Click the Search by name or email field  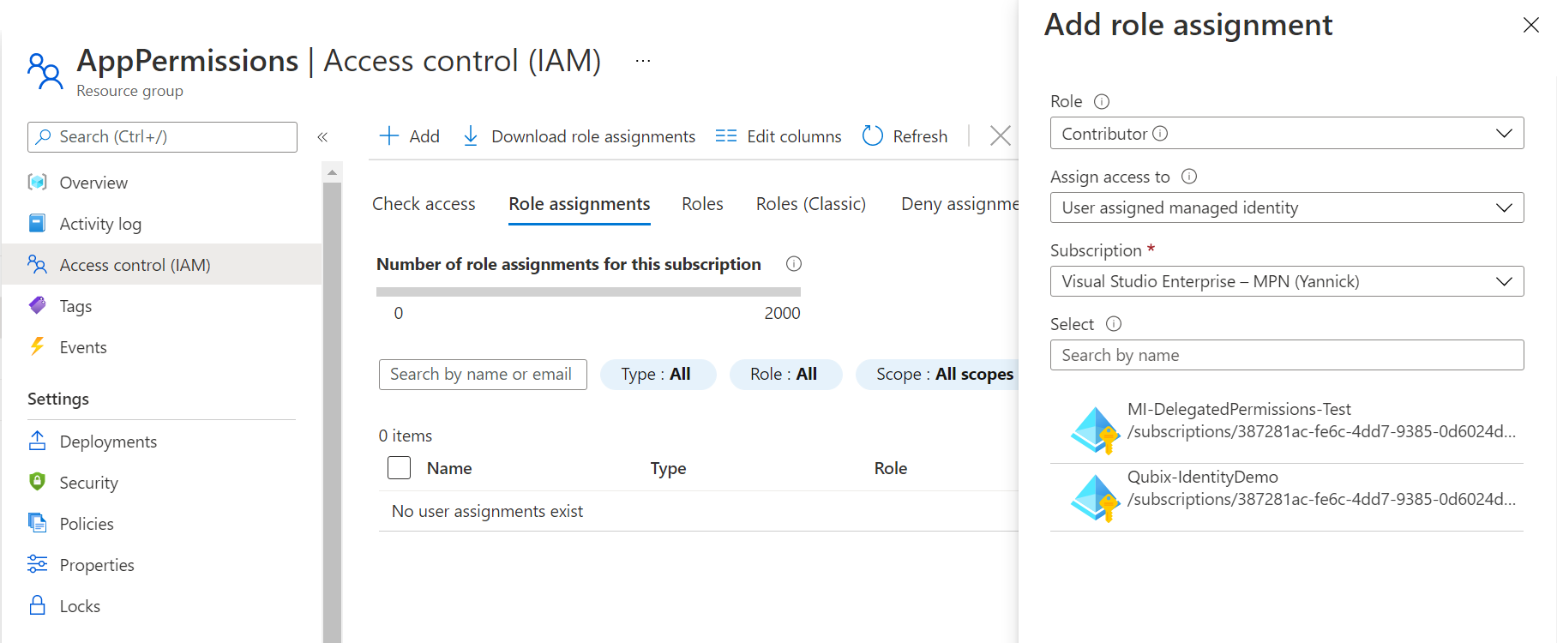pyautogui.click(x=483, y=375)
